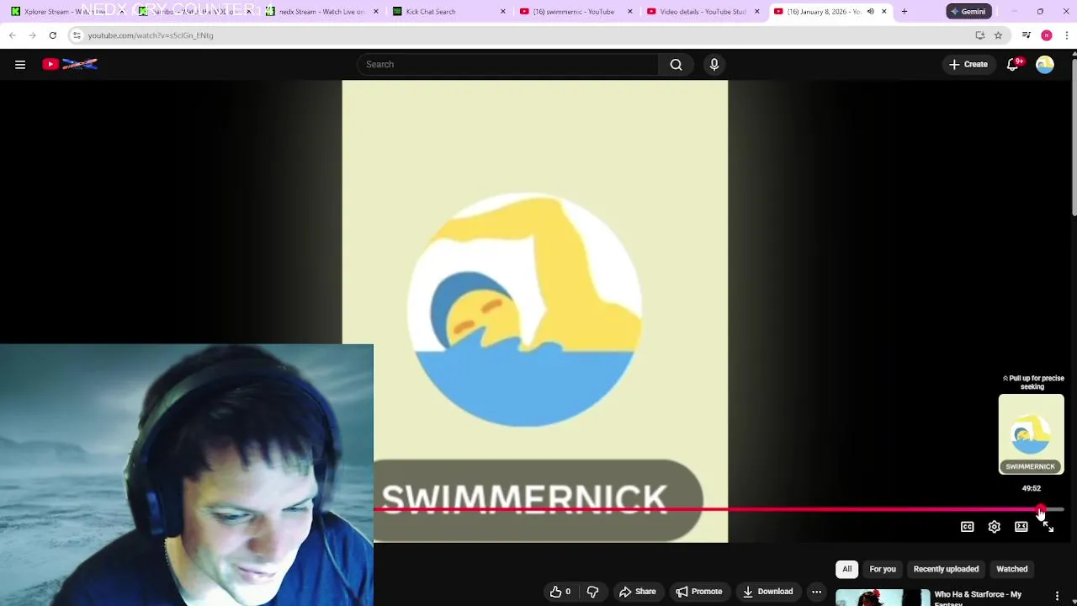Open the account avatar menu
Screen dimensions: 1077x606
pos(1045,64)
